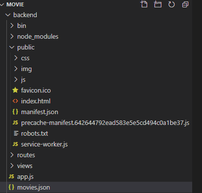
Task: Click the JS icon beside service-worker.js
Action: (x=15, y=144)
